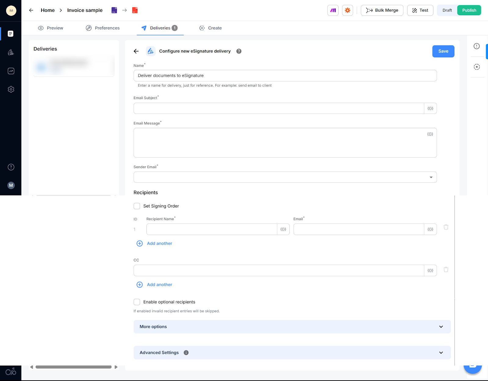Delete the first recipient row via trash icon
Viewport: 488px width, 381px height.
pyautogui.click(x=446, y=227)
